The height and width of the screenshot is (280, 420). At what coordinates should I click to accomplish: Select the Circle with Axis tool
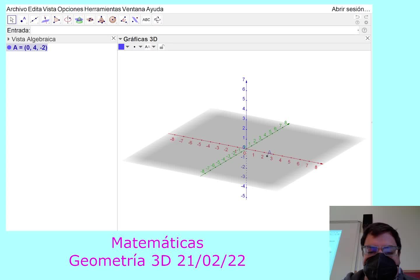(68, 20)
